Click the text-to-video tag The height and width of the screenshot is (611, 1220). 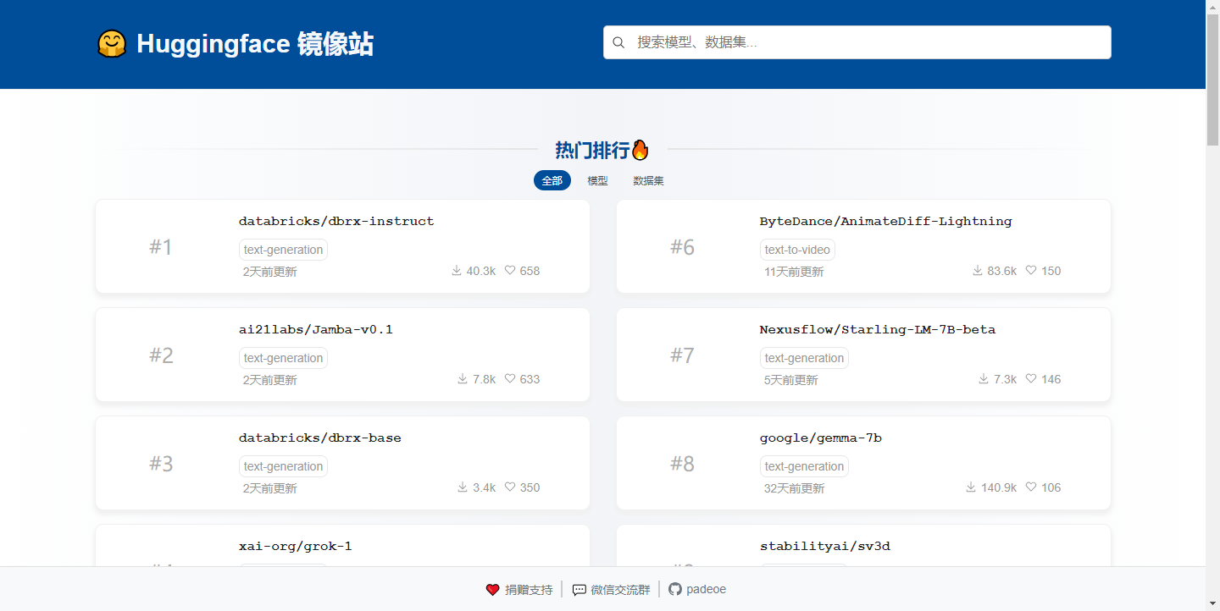797,250
